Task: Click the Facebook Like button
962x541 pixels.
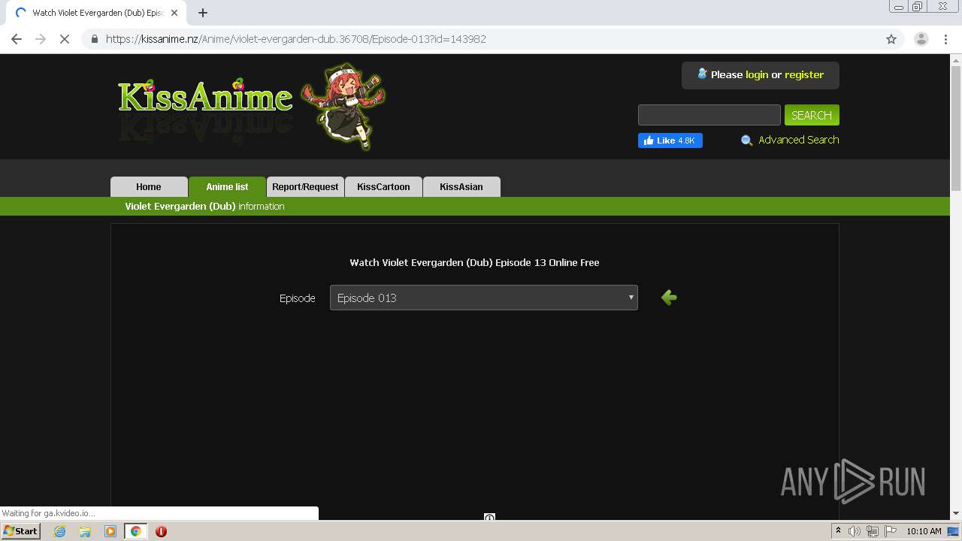Action: coord(670,141)
